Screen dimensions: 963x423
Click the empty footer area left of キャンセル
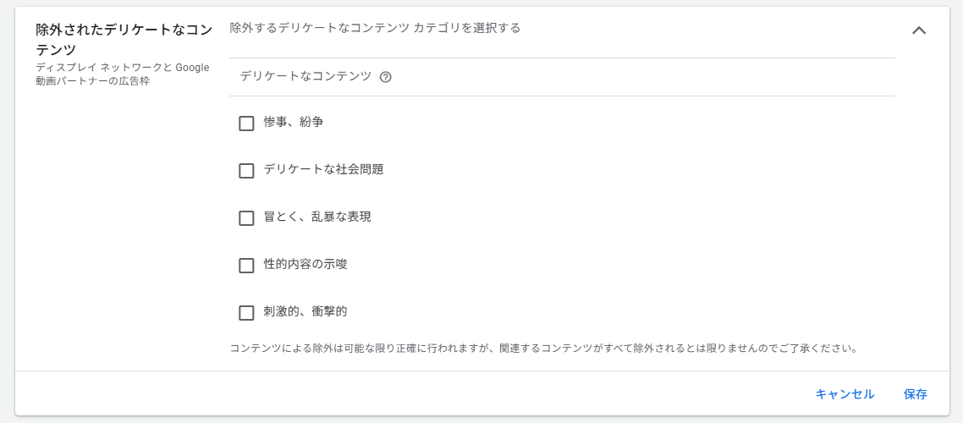[406, 394]
